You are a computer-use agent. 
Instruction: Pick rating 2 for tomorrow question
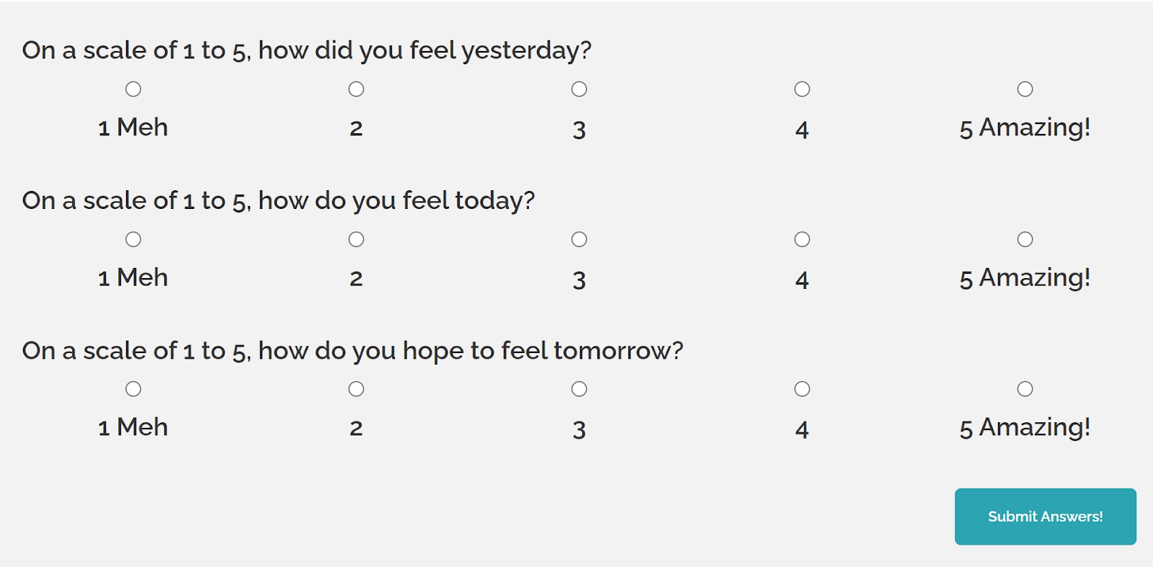pyautogui.click(x=356, y=389)
